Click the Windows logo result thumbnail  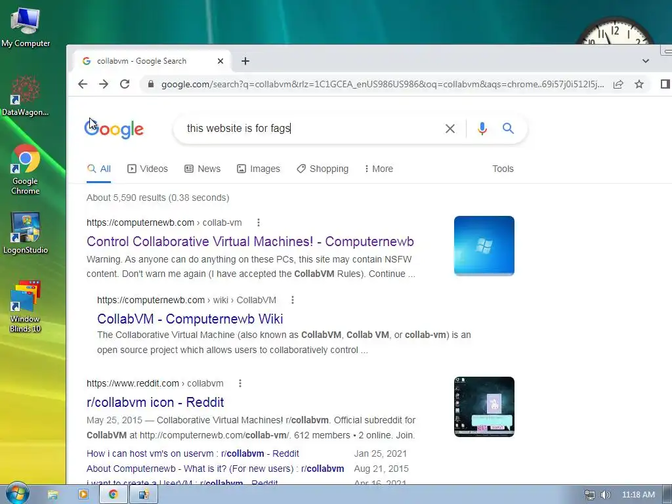click(x=484, y=246)
